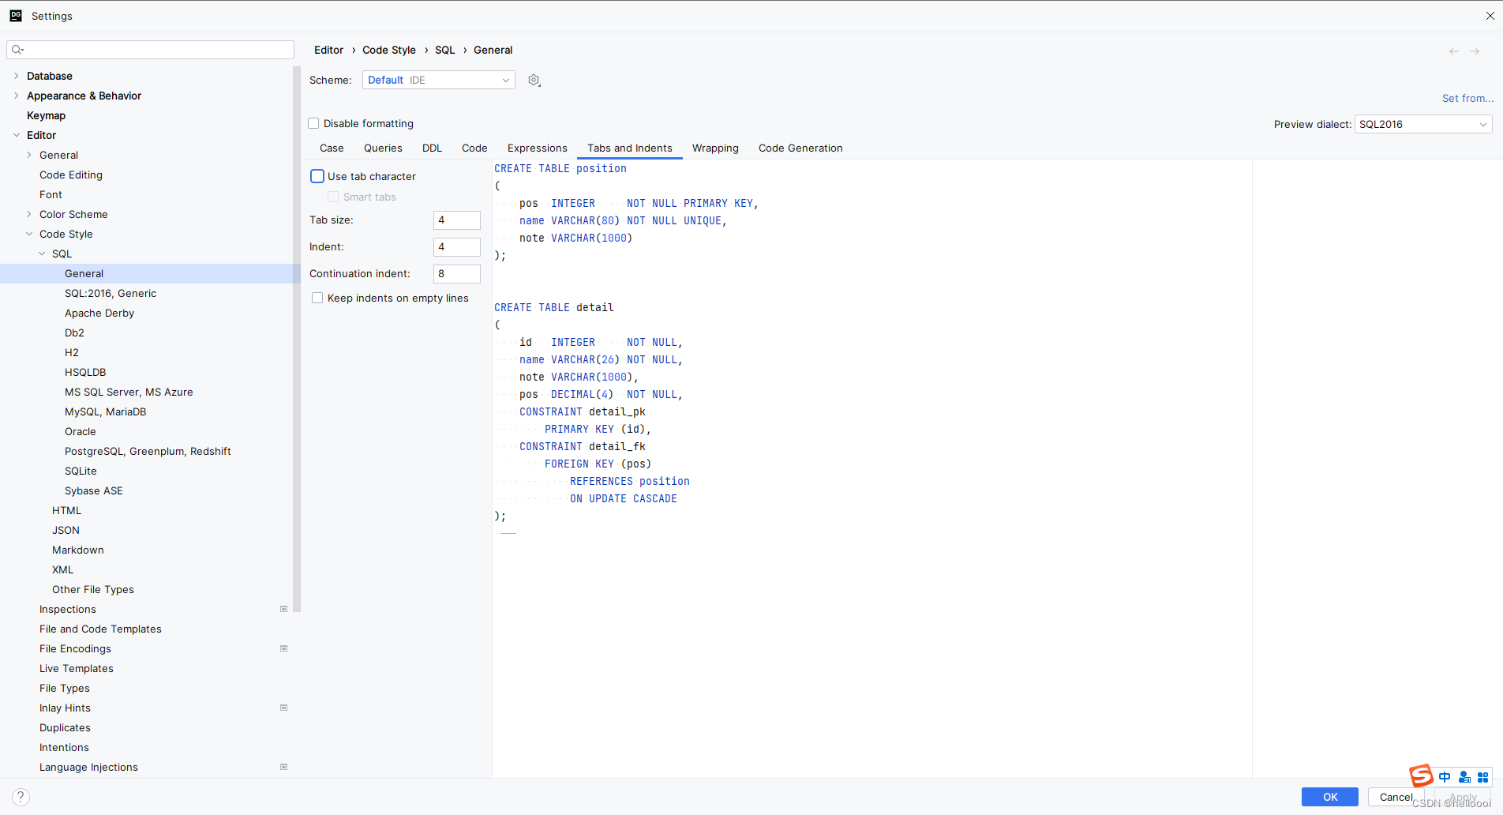The height and width of the screenshot is (815, 1503).
Task: Click the help question mark icon at bottom left
Action: point(20,796)
